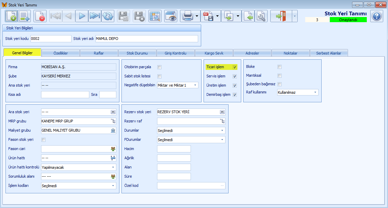Image resolution: width=388 pixels, height=208 pixels.
Task: Click the refresh icon in toolbar
Action: (107, 16)
